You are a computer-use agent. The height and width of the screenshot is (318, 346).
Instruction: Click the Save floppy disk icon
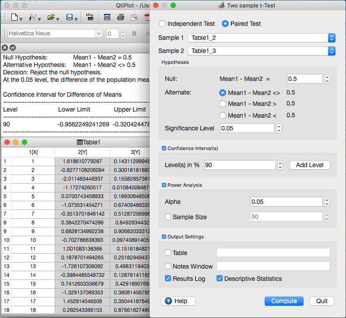(x=69, y=18)
